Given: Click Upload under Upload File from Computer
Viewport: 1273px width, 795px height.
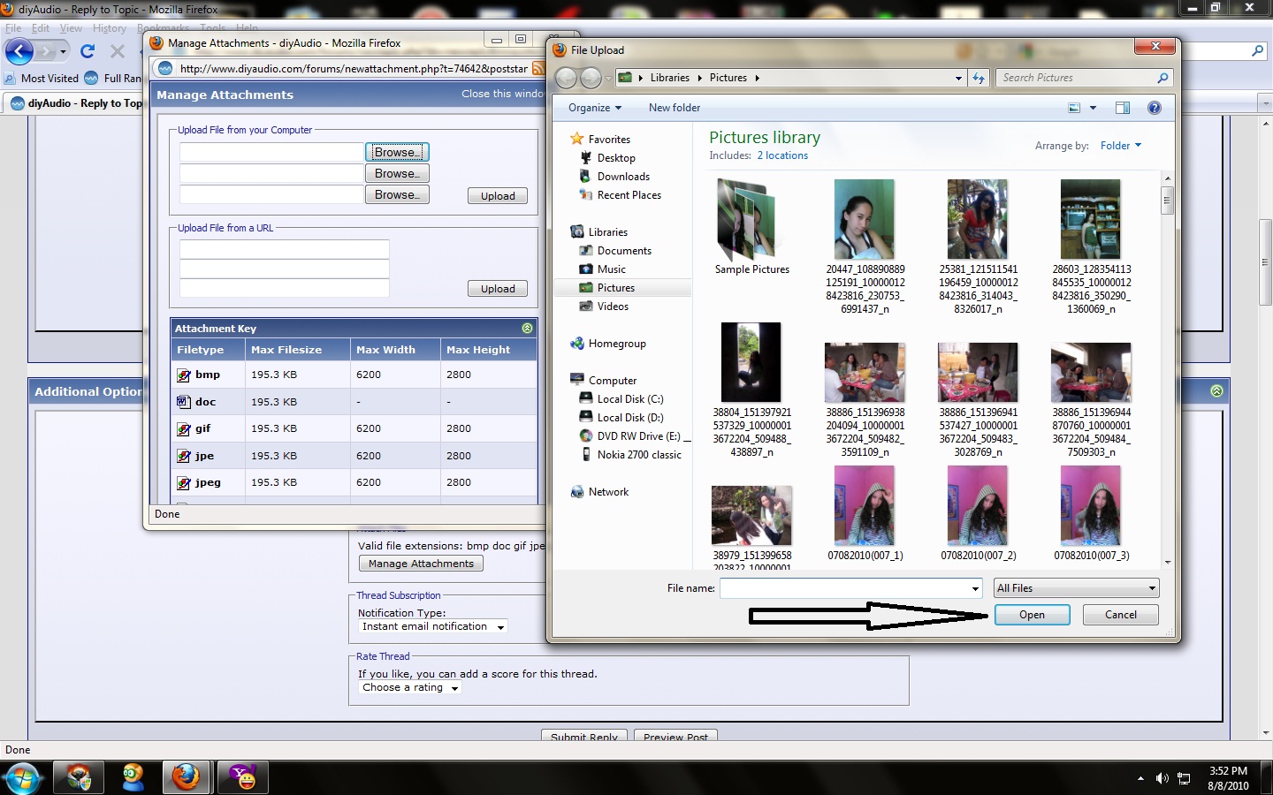Looking at the screenshot, I should pyautogui.click(x=498, y=196).
